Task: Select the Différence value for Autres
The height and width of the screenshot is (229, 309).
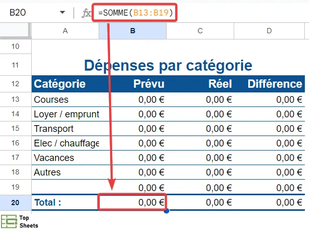Action: point(269,172)
